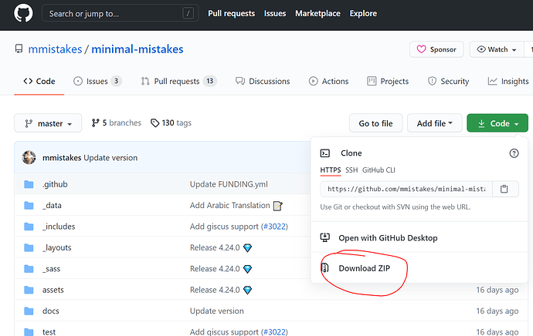Click the repository book icon
Image resolution: width=533 pixels, height=336 pixels.
click(x=19, y=49)
